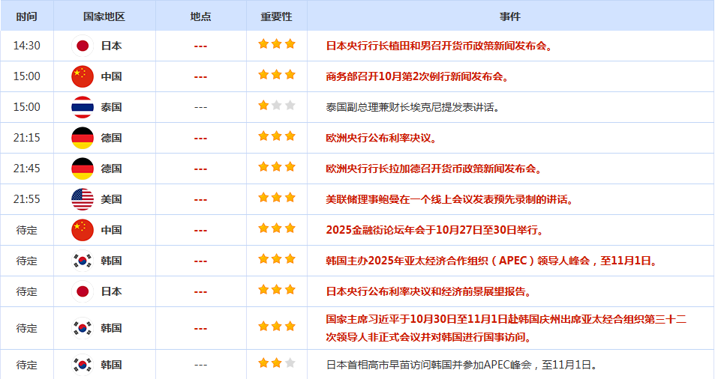The image size is (715, 379).
Task: Click the three-star rating in the 21:55 row
Action: pyautogui.click(x=276, y=198)
